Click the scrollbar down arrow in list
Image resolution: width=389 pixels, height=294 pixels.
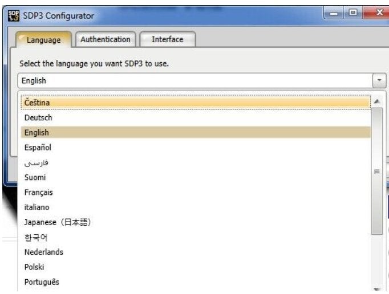coord(377,289)
